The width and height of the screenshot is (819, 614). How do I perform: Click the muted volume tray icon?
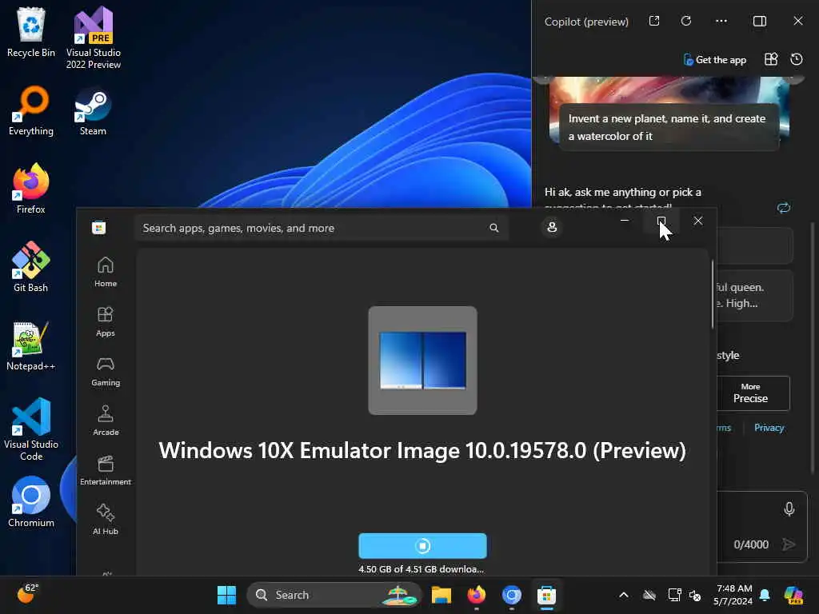point(695,595)
